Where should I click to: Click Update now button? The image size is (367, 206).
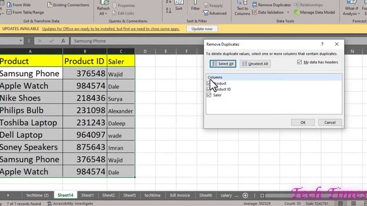tap(202, 29)
